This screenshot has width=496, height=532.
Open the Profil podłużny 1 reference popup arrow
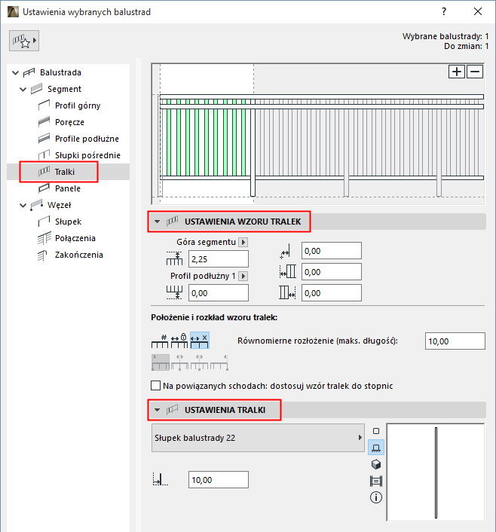click(x=243, y=277)
